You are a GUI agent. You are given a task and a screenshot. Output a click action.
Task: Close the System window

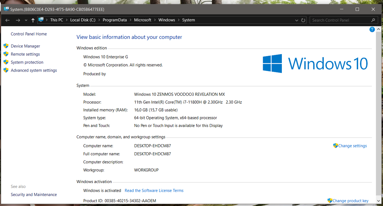pos(373,9)
